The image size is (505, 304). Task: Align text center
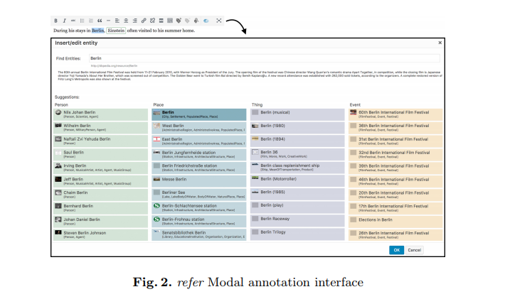126,21
